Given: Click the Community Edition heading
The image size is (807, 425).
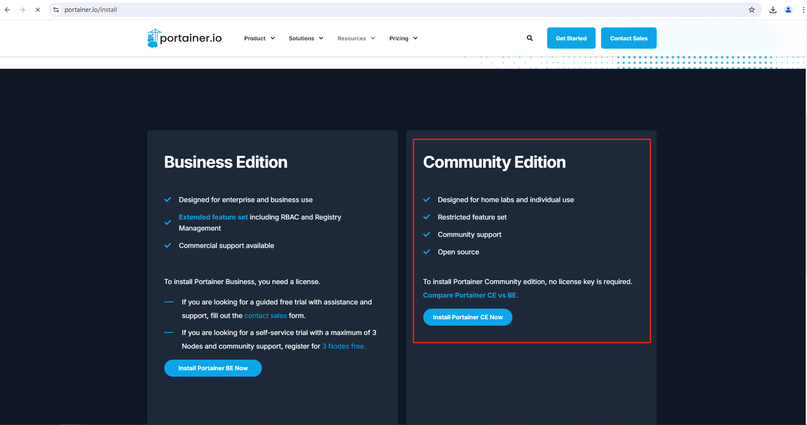Looking at the screenshot, I should (495, 162).
